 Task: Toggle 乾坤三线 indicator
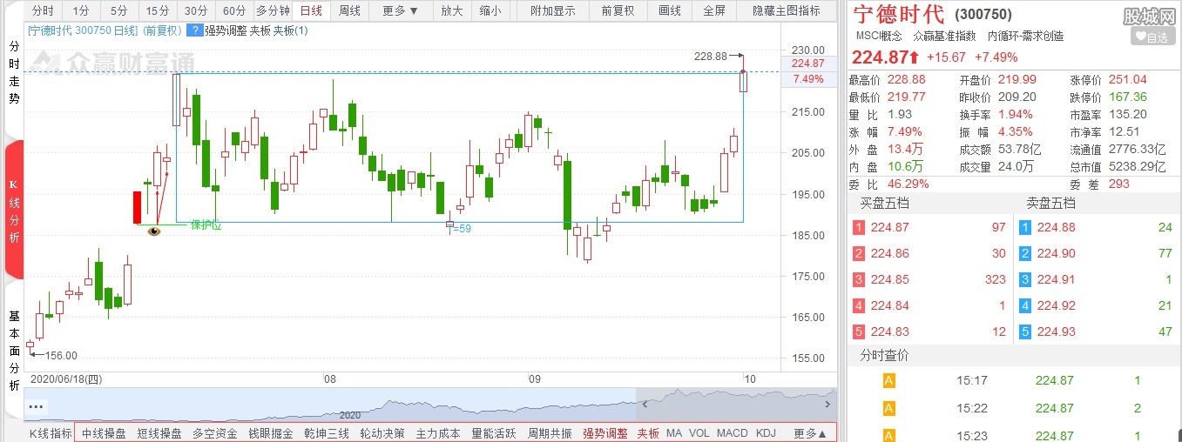pyautogui.click(x=327, y=433)
